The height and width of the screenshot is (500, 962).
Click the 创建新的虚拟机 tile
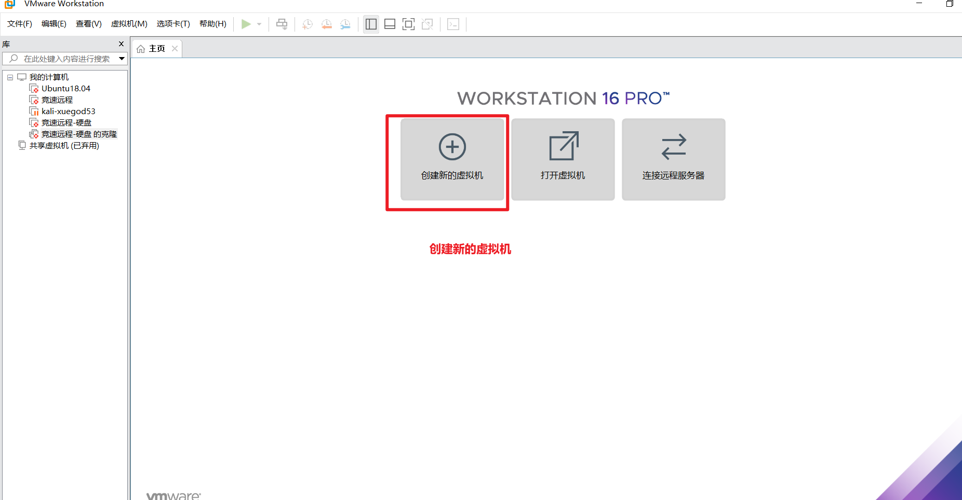pos(452,159)
